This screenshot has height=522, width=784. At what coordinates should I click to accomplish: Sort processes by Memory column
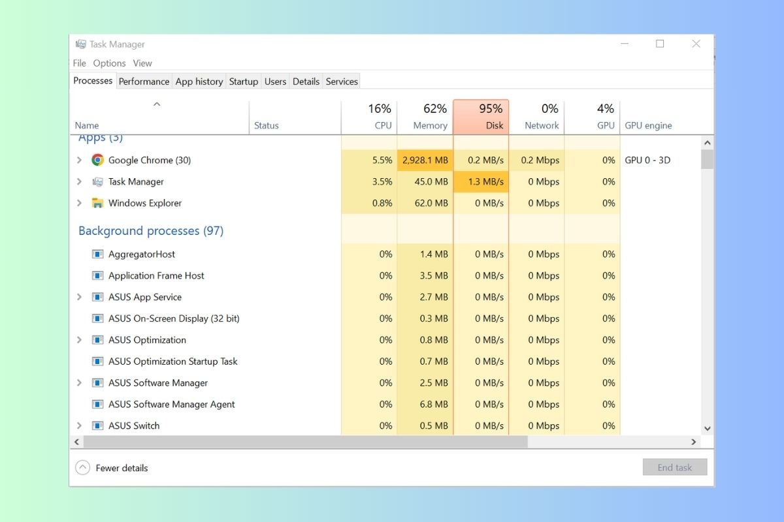(425, 117)
